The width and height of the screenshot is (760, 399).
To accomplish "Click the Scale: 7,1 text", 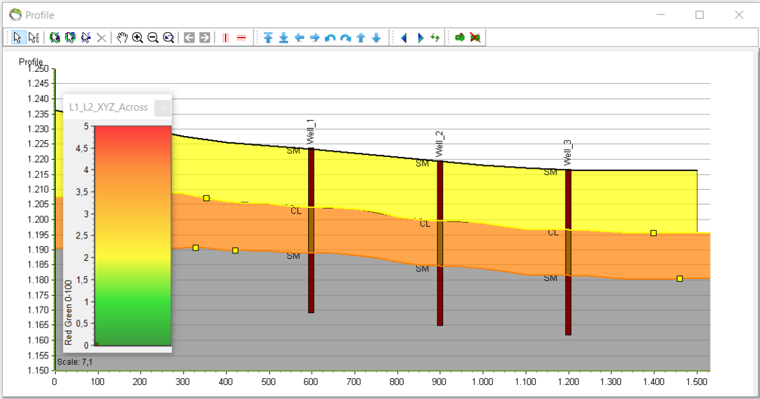I will click(75, 362).
